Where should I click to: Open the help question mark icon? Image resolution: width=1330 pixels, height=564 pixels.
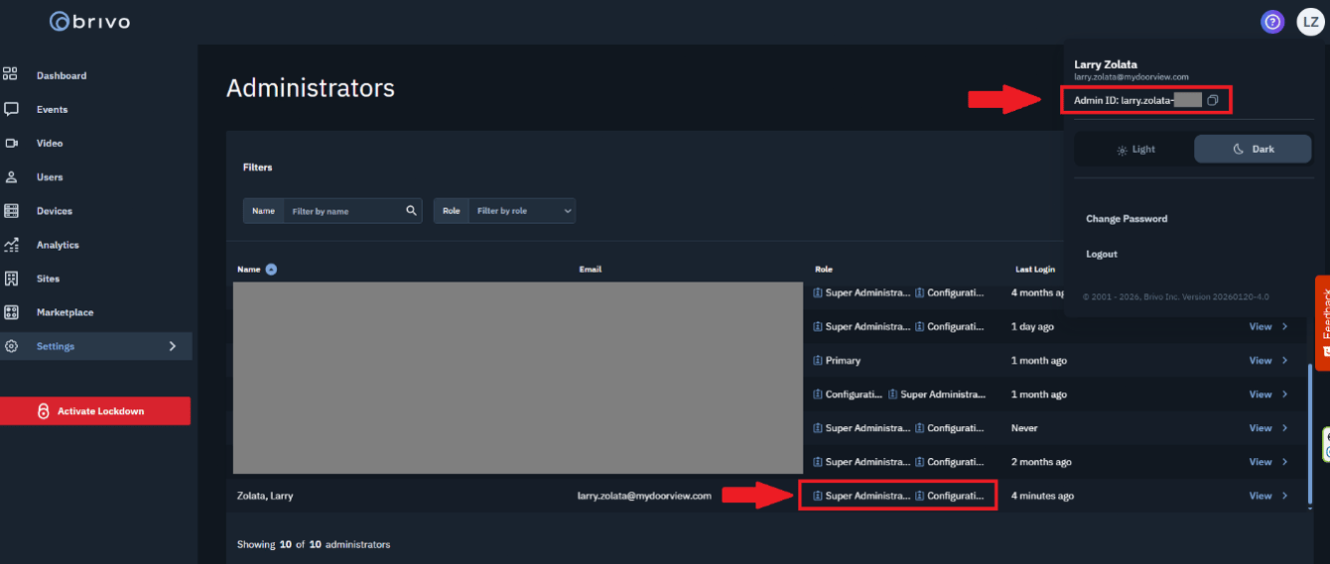click(x=1272, y=22)
